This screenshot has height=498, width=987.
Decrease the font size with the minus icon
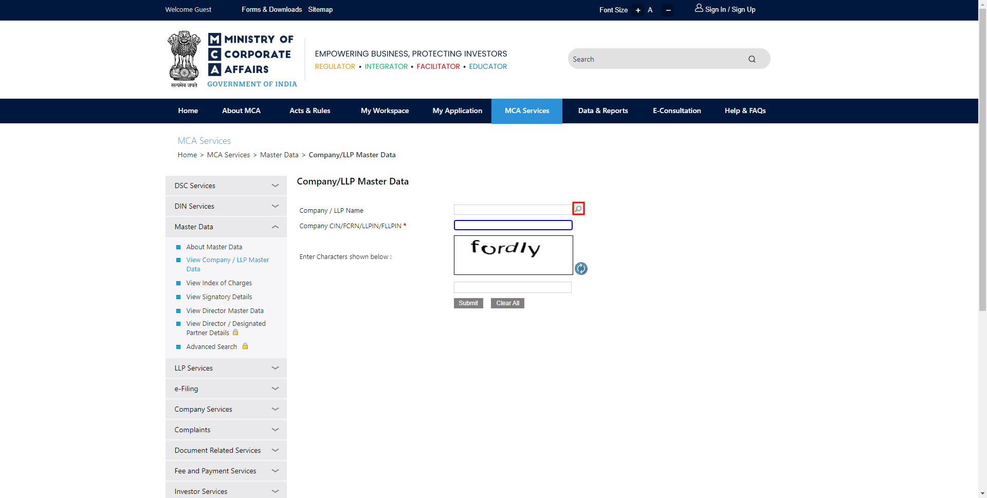[x=667, y=10]
